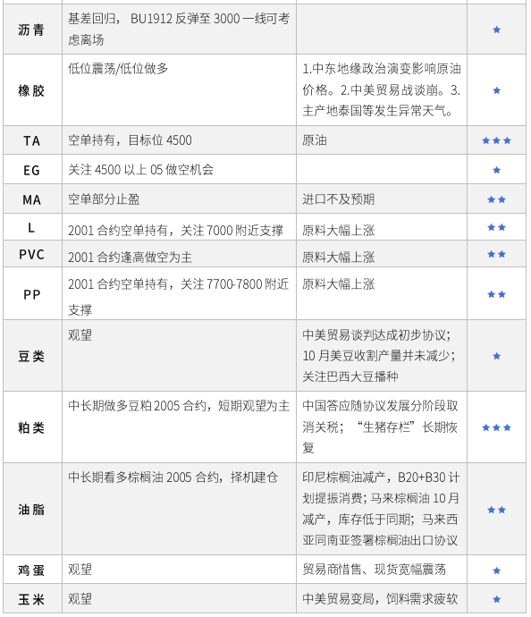
Task: Click the single star rating for 沥青
Action: pos(496,30)
